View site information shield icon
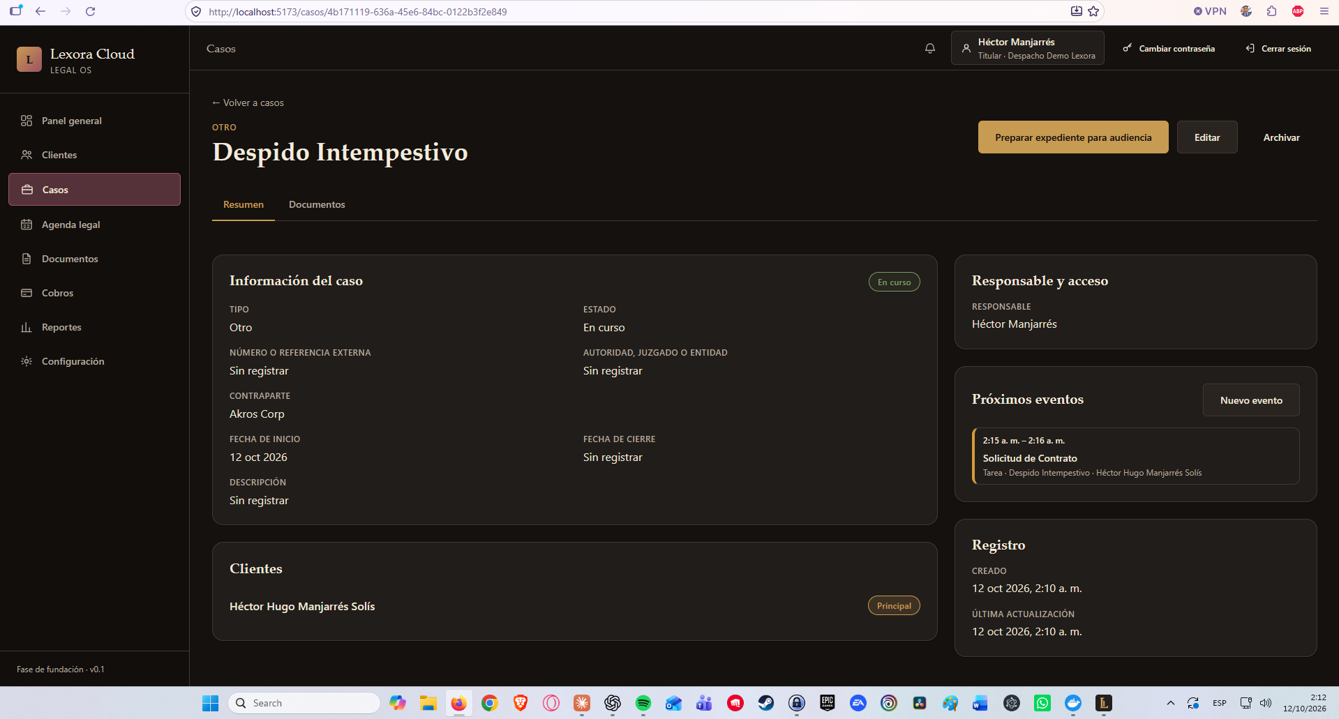The image size is (1339, 719). pos(196,12)
